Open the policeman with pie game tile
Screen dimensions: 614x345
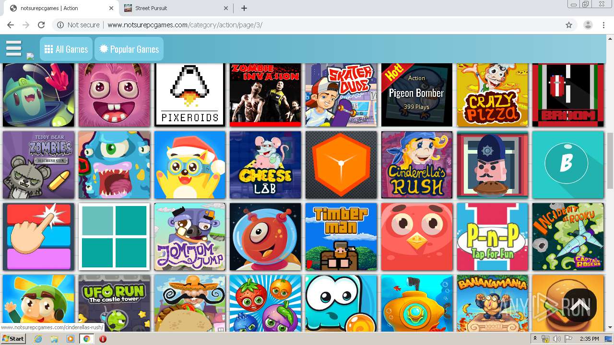(x=492, y=165)
